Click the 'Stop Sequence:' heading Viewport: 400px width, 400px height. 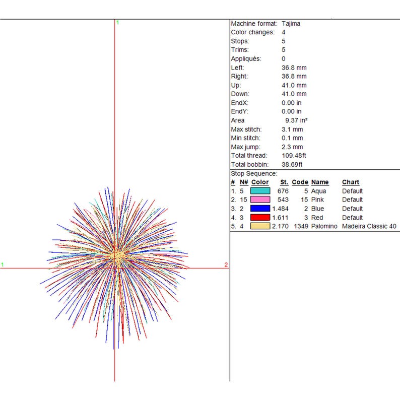pos(254,173)
